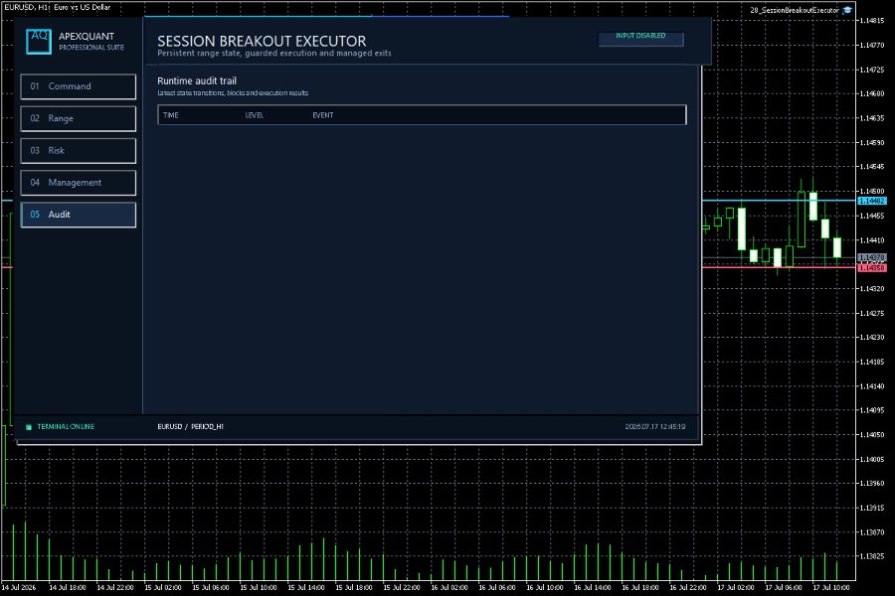Click the red 1.14358 price label
Screen dimensions: 895x596
871,267
